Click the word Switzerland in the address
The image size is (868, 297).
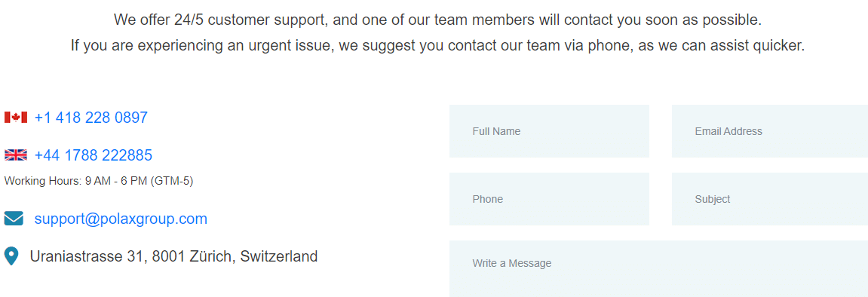pos(279,256)
